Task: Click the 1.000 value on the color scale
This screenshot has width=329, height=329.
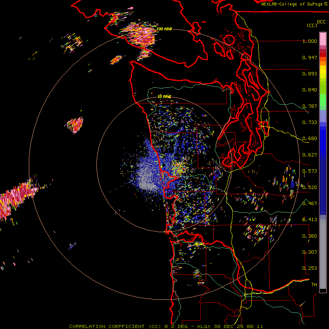Action: click(310, 41)
